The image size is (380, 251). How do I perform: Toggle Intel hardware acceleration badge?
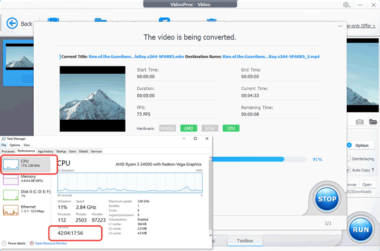210,128
